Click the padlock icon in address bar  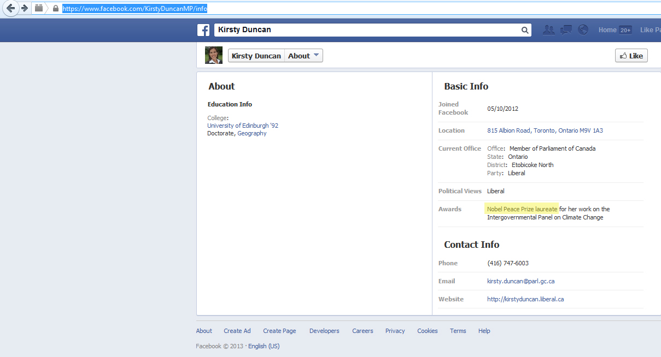click(55, 8)
